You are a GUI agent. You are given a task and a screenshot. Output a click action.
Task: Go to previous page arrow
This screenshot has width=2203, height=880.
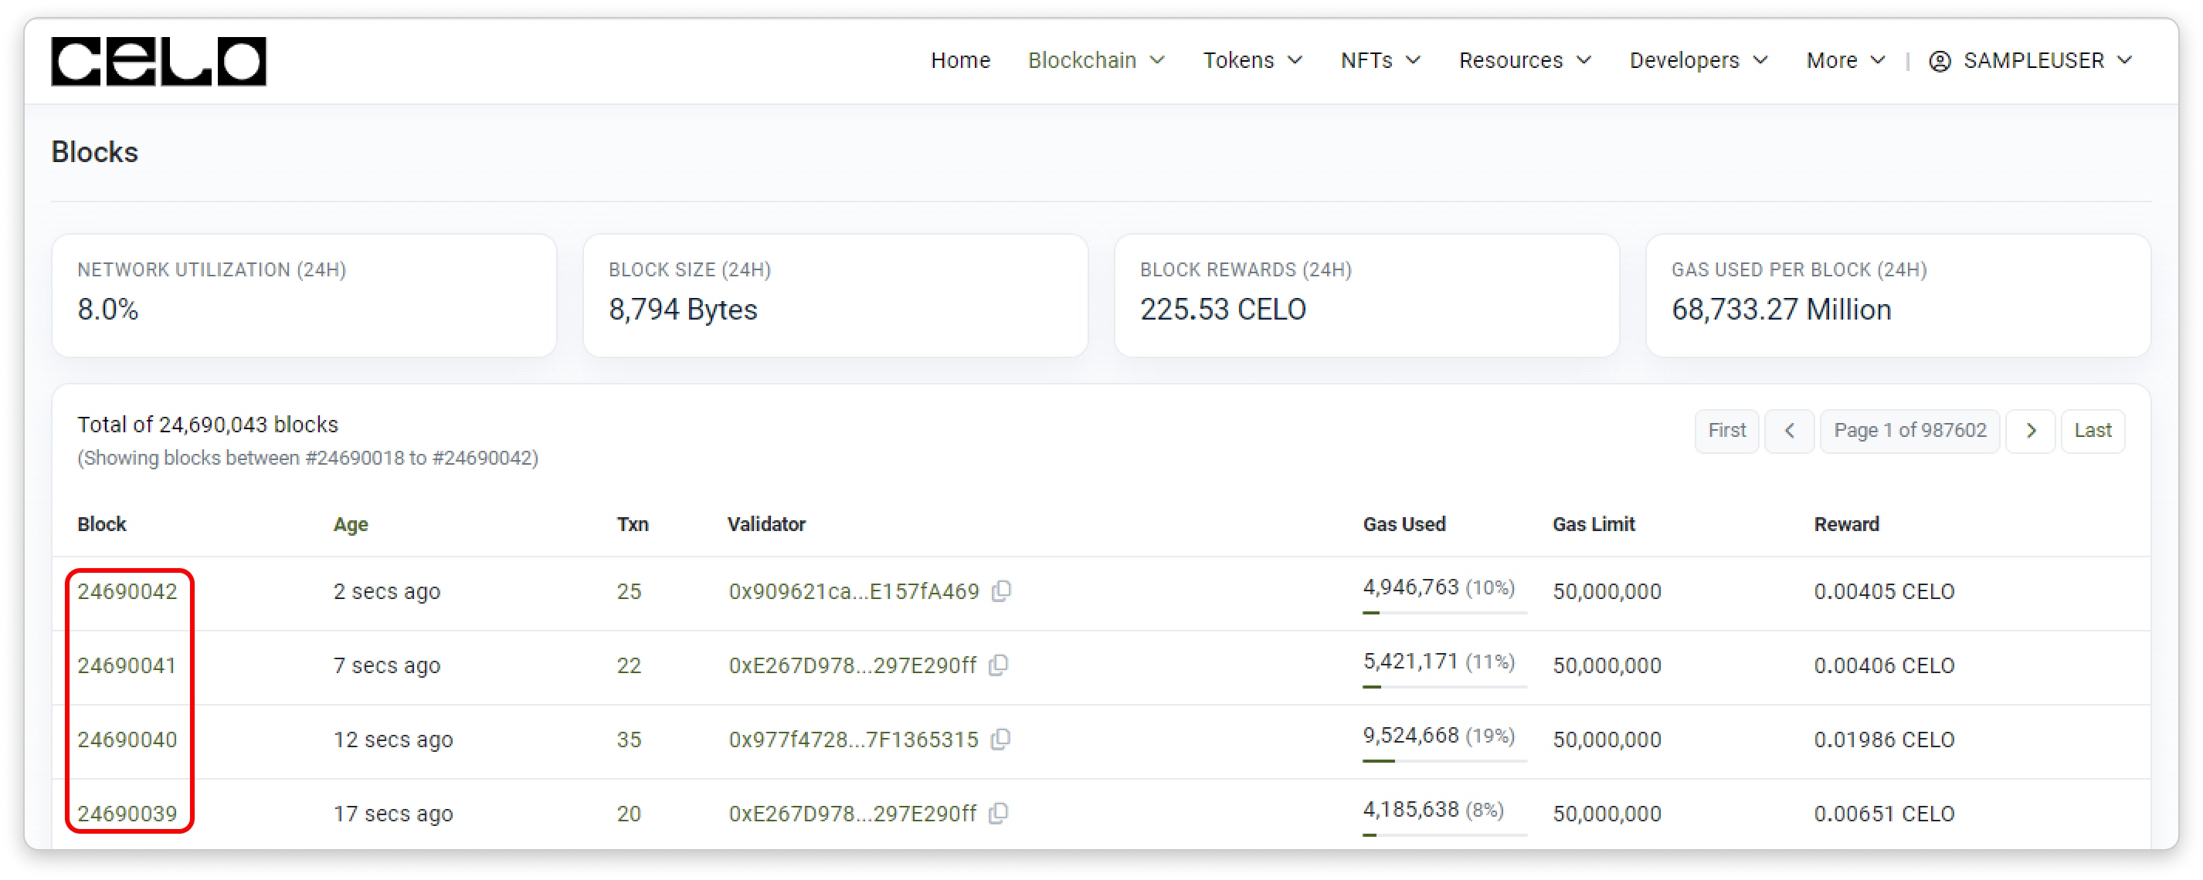1788,431
